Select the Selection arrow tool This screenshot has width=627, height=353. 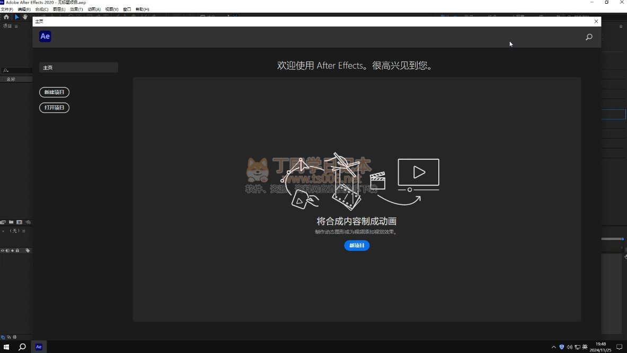16,17
